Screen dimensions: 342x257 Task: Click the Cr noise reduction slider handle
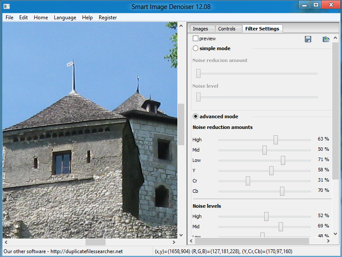point(248,181)
